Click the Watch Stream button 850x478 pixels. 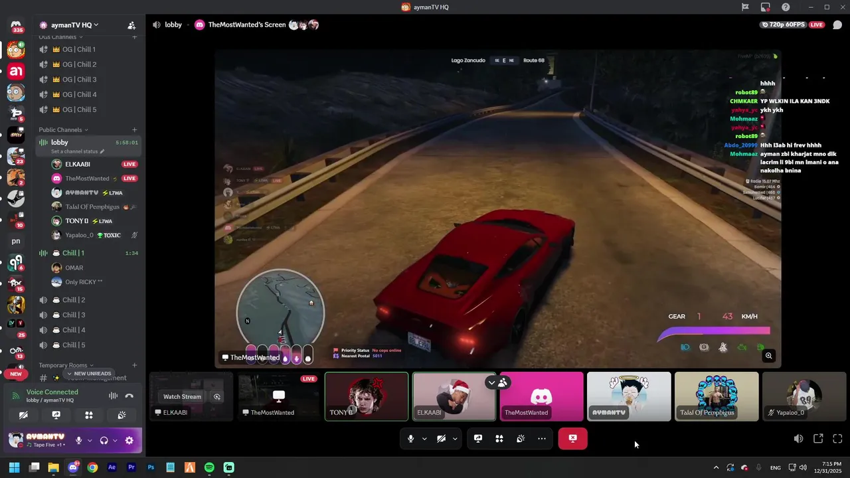pos(182,396)
